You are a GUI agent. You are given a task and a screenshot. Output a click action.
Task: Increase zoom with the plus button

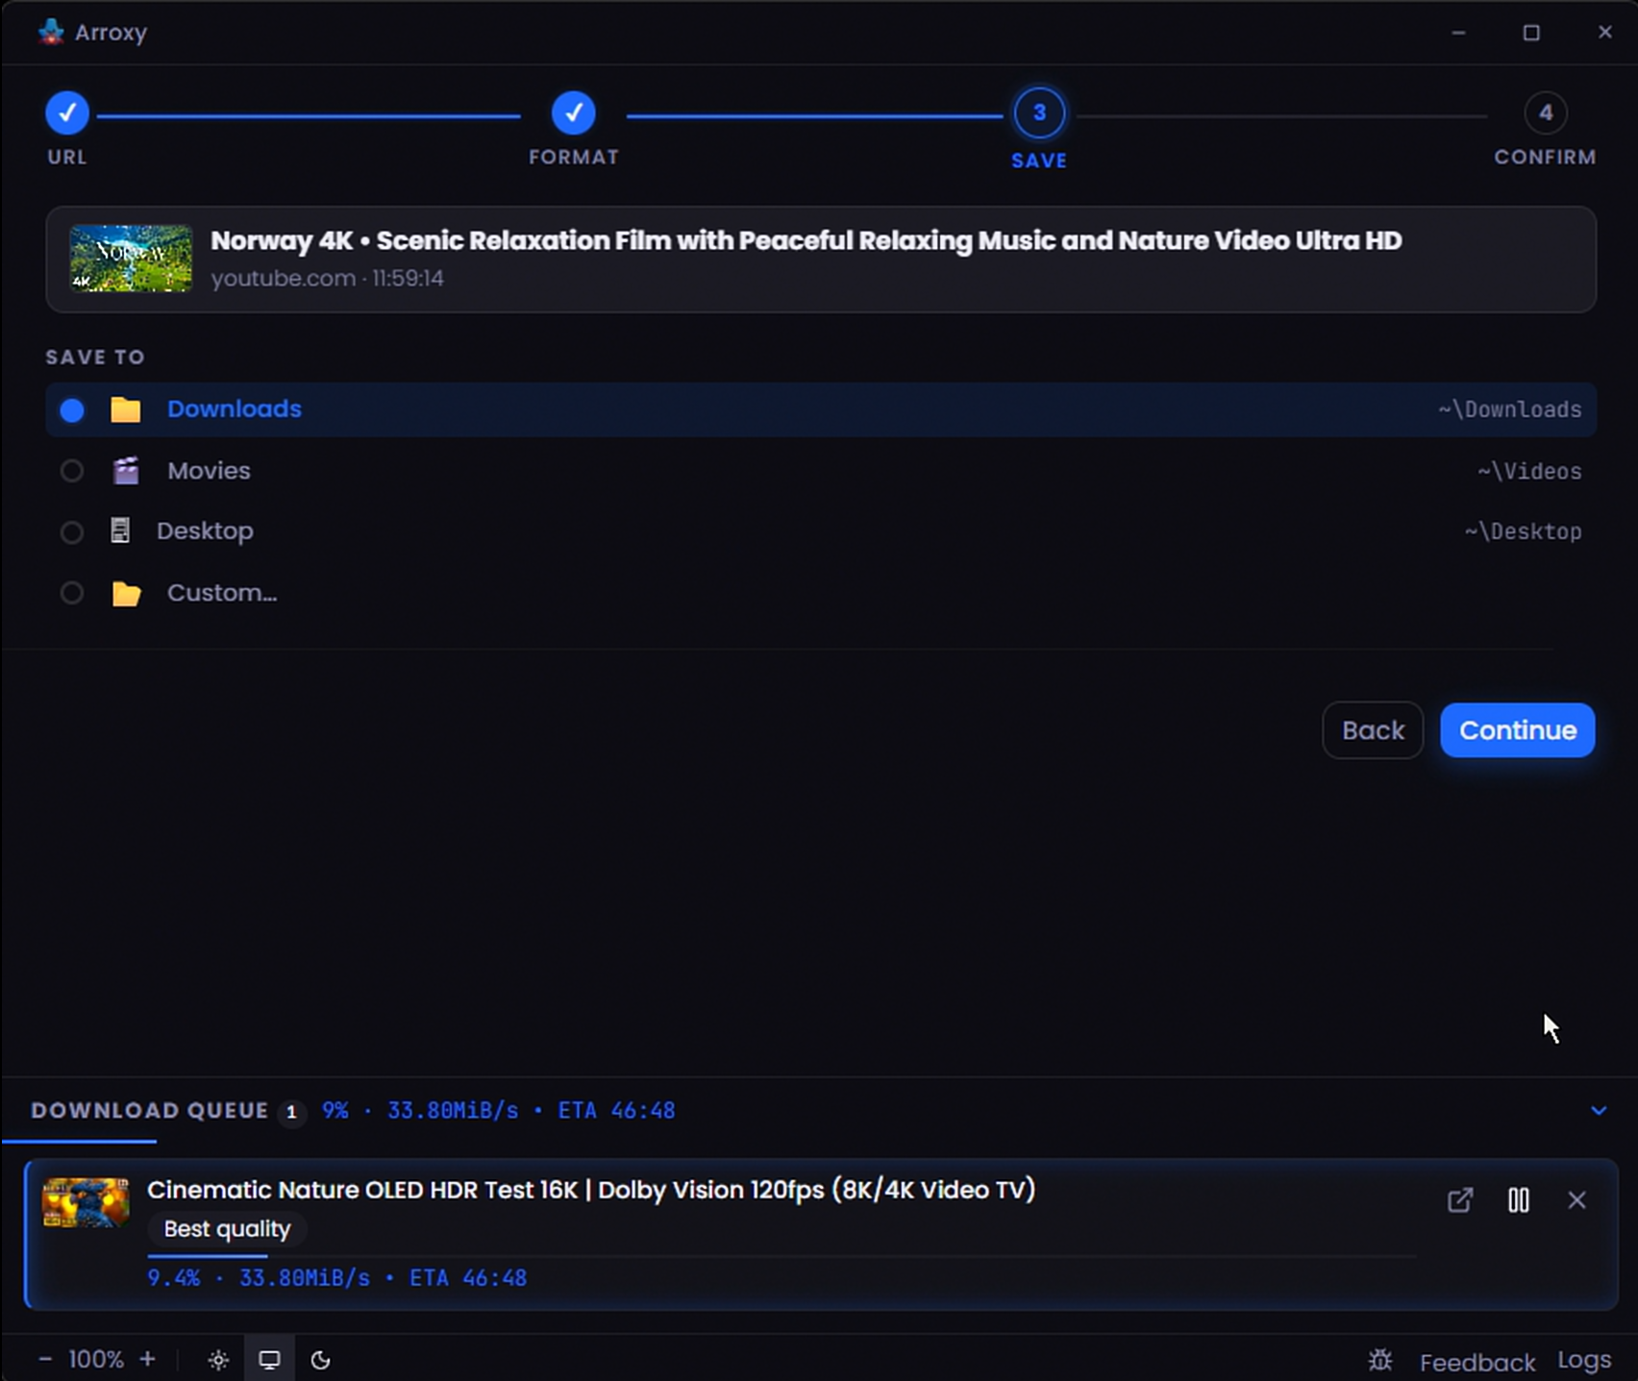click(x=147, y=1359)
